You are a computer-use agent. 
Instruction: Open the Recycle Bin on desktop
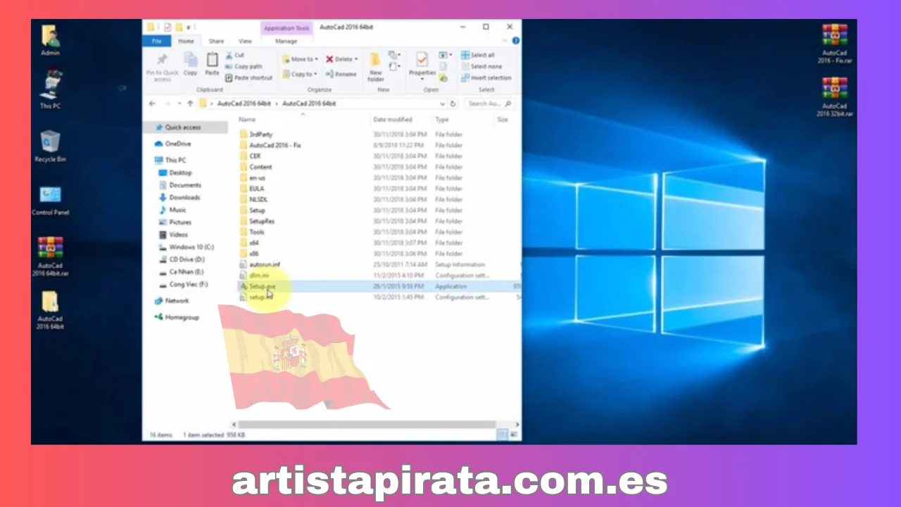[x=50, y=146]
